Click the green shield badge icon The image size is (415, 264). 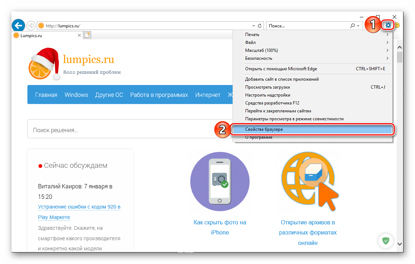pos(386,241)
